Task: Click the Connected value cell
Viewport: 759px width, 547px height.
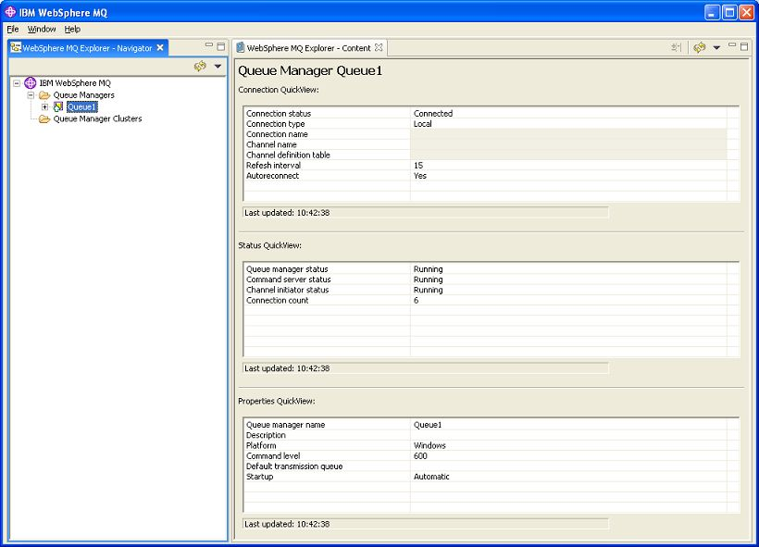Action: 433,113
